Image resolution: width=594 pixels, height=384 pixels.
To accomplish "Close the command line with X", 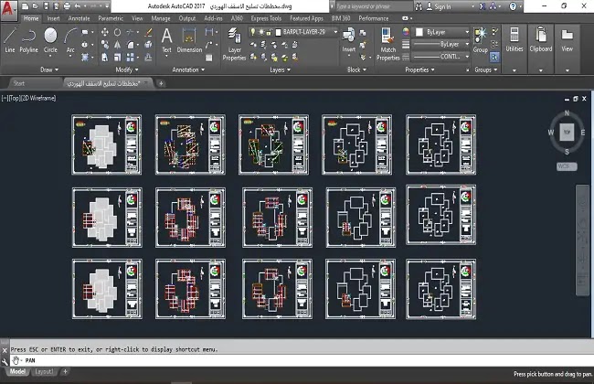I will click(5, 350).
